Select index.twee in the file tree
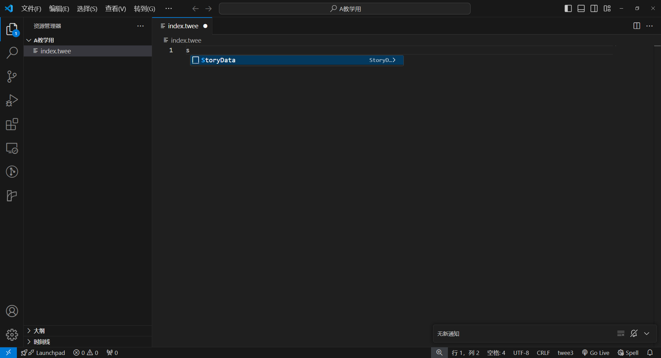The height and width of the screenshot is (358, 661). [x=88, y=51]
